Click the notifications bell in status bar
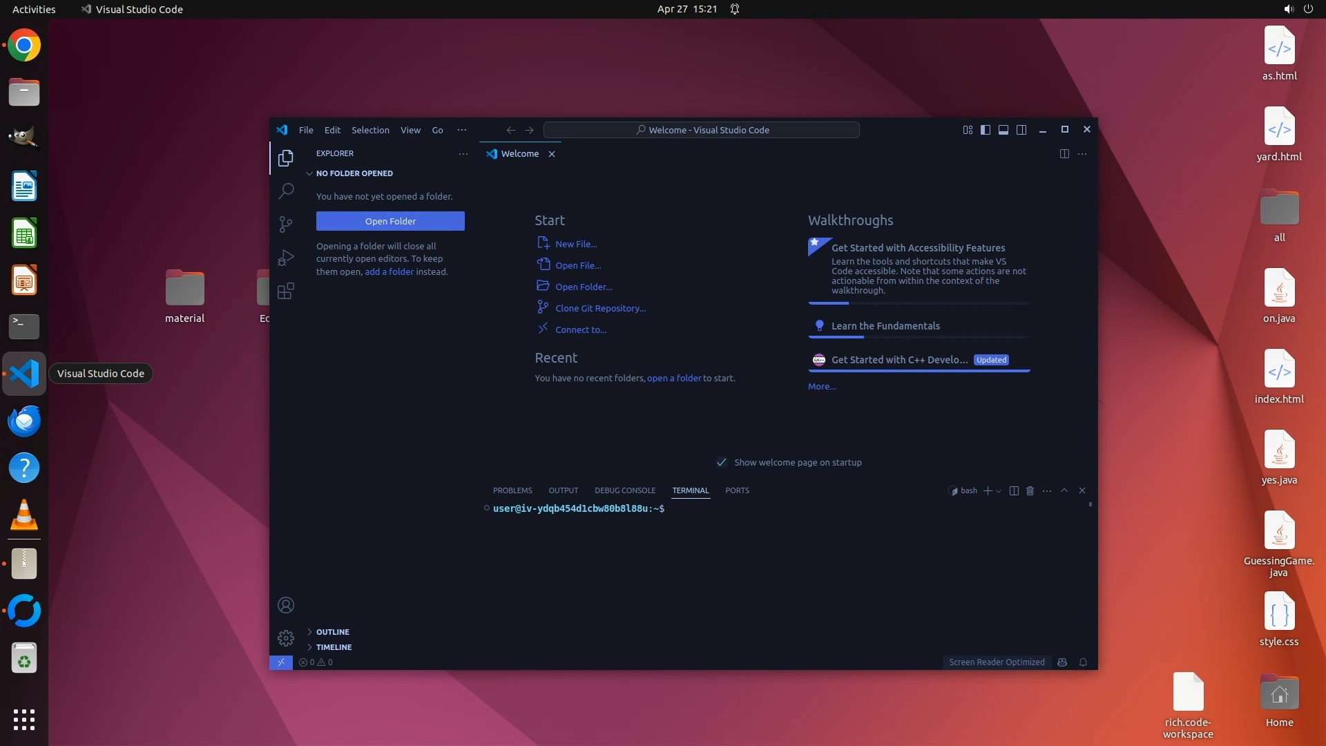This screenshot has width=1326, height=746. pos(1083,662)
